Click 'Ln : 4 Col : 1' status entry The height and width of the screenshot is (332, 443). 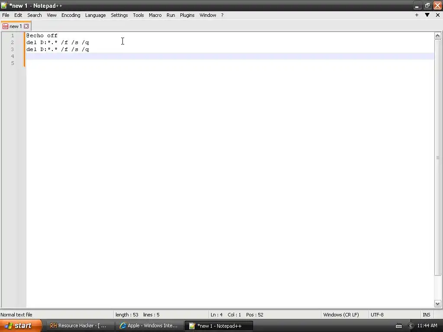point(226,315)
